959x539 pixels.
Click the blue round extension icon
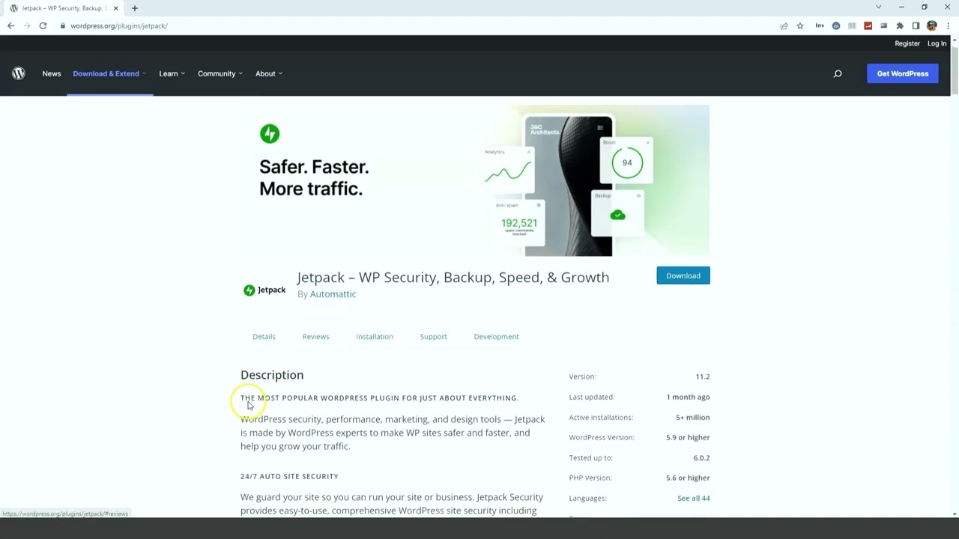(836, 25)
